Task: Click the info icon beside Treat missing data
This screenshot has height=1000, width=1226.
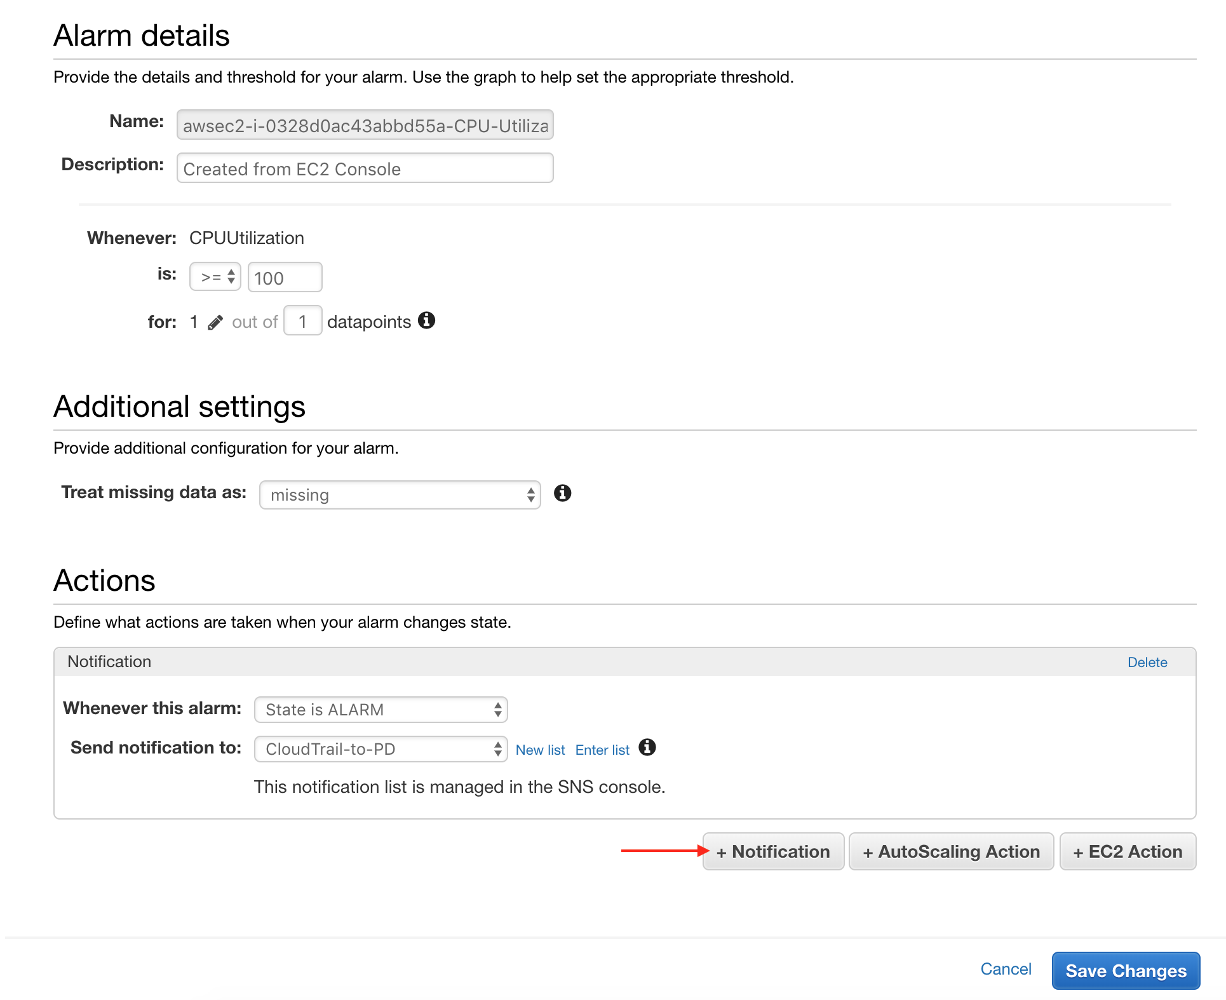Action: [x=562, y=493]
